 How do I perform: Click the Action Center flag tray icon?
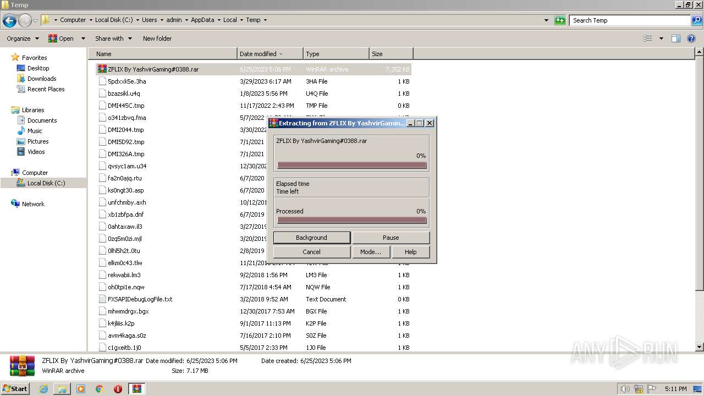pyautogui.click(x=652, y=389)
